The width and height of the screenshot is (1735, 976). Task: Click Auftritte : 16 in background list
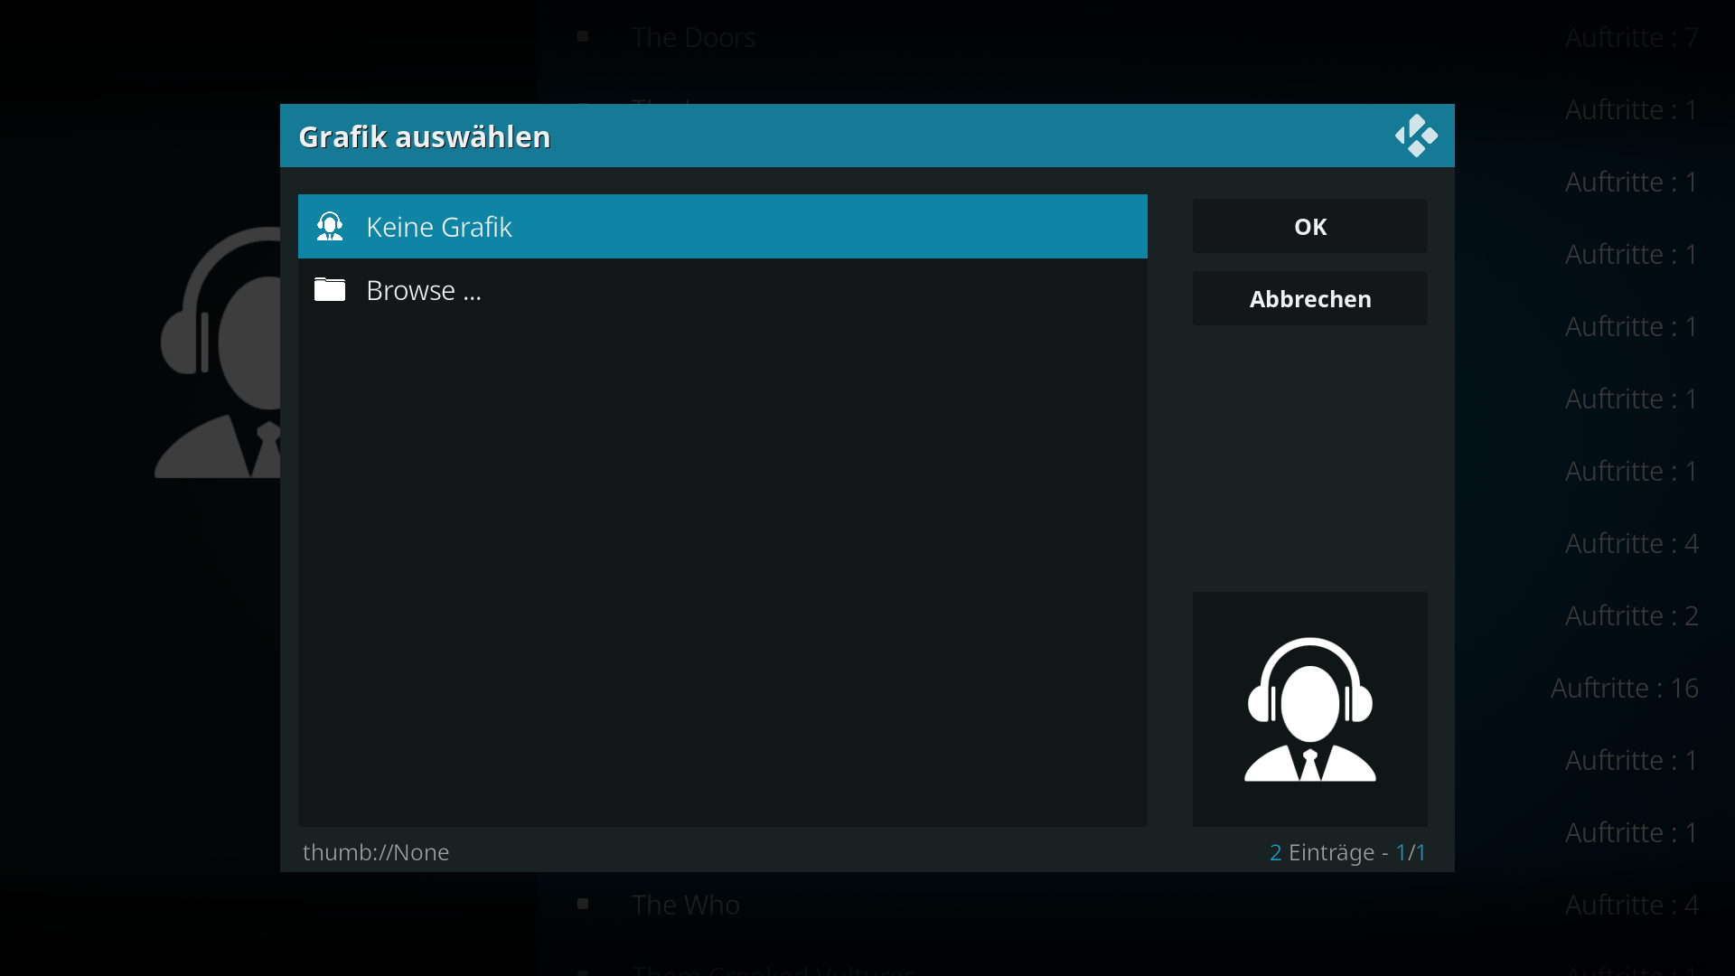[1625, 688]
